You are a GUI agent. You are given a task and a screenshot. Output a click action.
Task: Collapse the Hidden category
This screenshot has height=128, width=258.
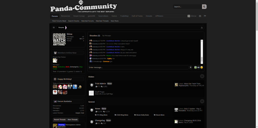point(202,76)
